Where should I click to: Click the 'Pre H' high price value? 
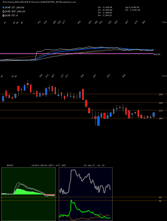coord(105,10)
